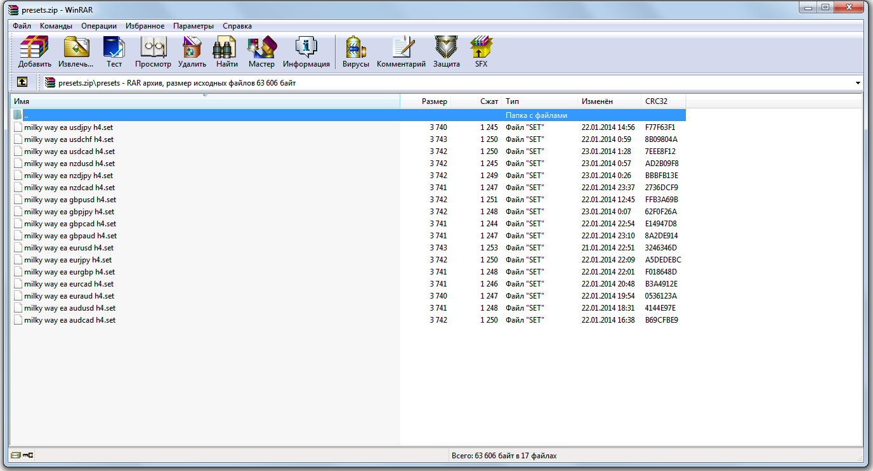The image size is (873, 471).
Task: Select 'milky way ea eurusd h4.set'
Action: (x=69, y=248)
